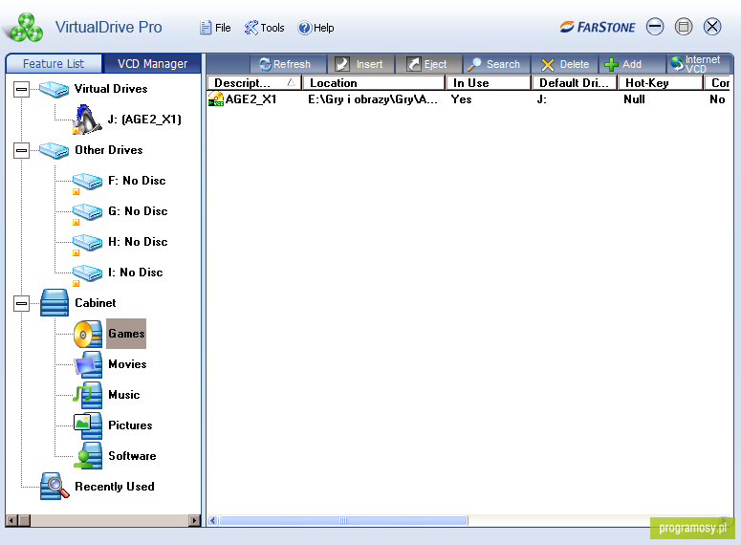The image size is (741, 545).
Task: Click the Search toolbar button
Action: 494,64
